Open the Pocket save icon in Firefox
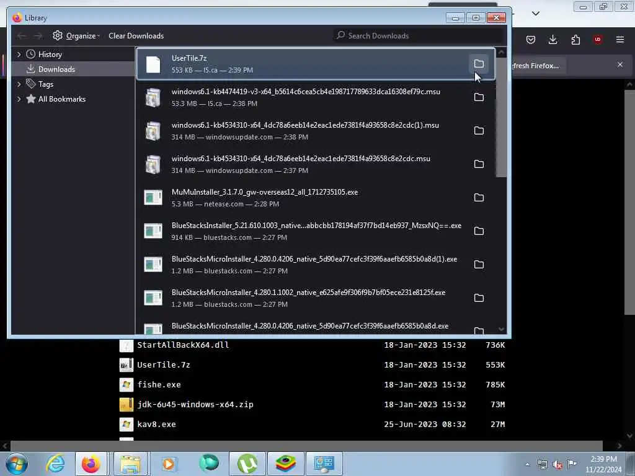 pos(531,40)
